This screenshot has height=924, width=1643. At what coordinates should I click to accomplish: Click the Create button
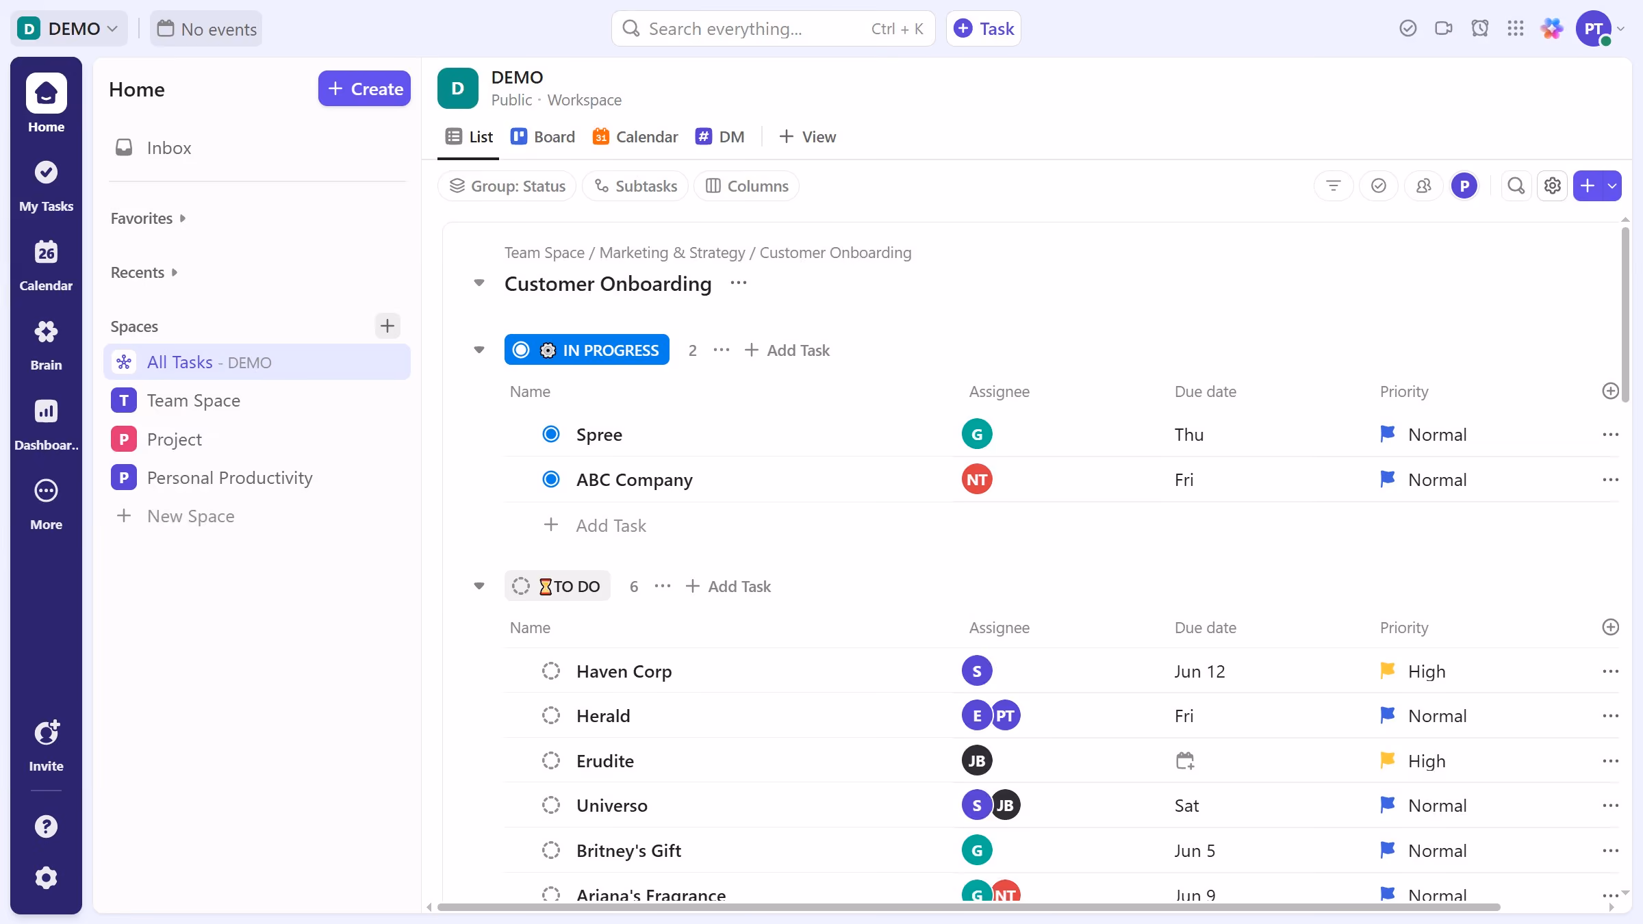pyautogui.click(x=364, y=89)
